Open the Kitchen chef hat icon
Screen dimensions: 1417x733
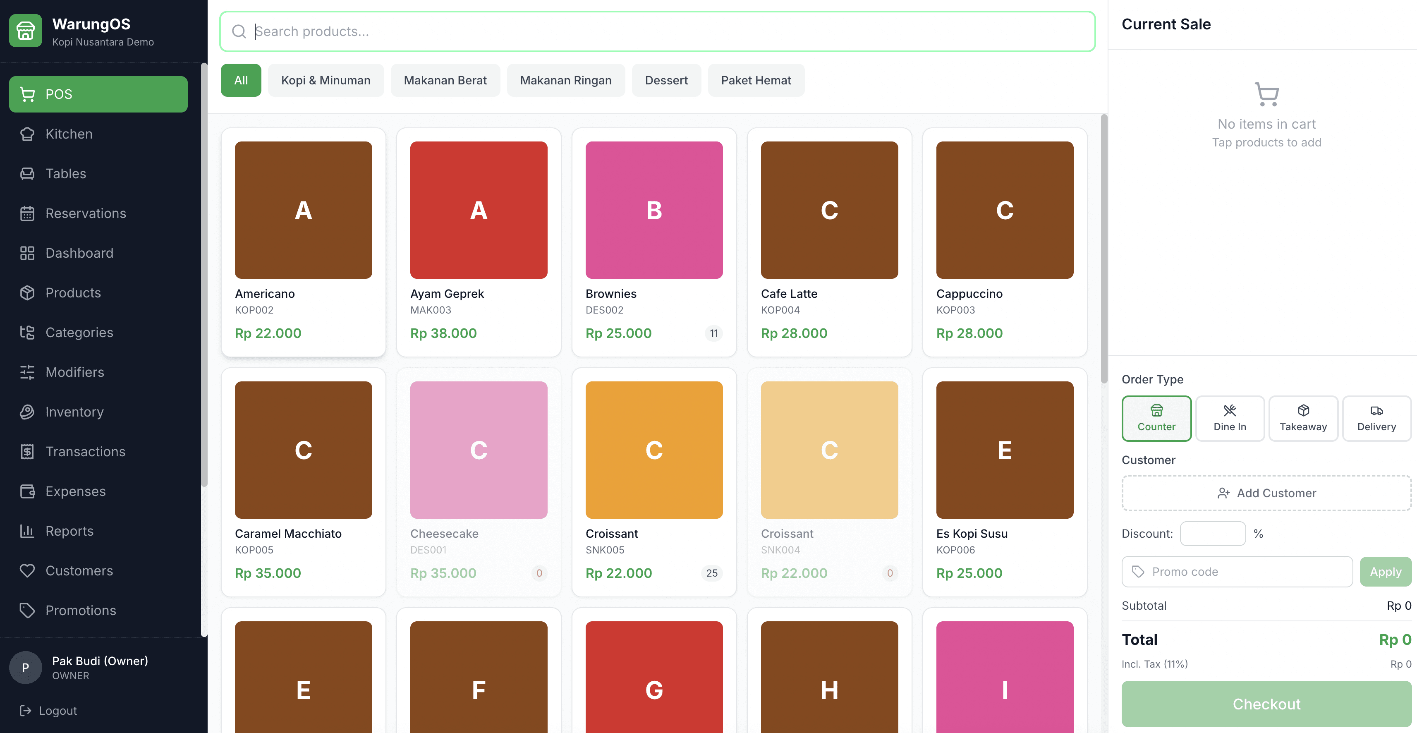(27, 134)
